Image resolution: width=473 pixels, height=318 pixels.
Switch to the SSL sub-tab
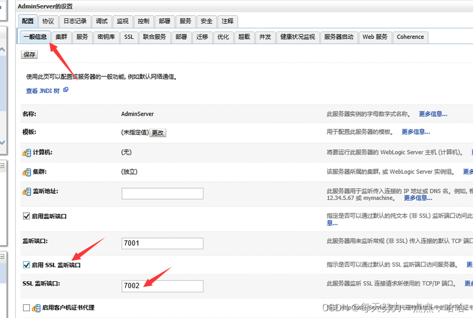click(129, 37)
